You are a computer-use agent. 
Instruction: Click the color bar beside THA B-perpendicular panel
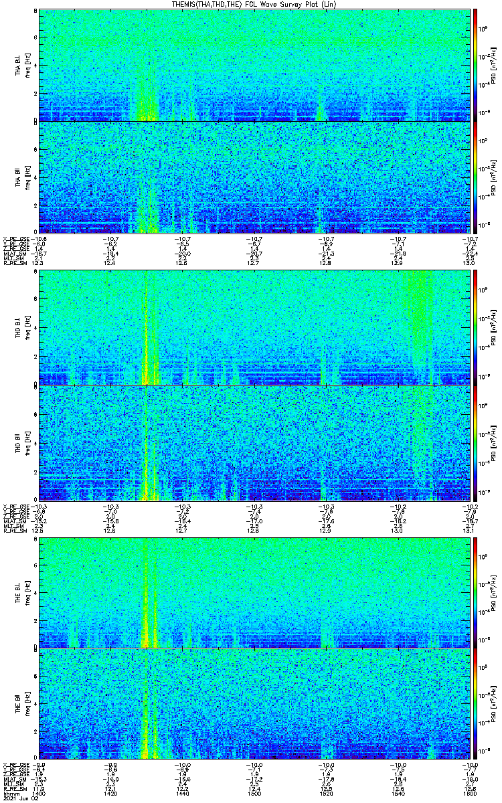coord(475,65)
